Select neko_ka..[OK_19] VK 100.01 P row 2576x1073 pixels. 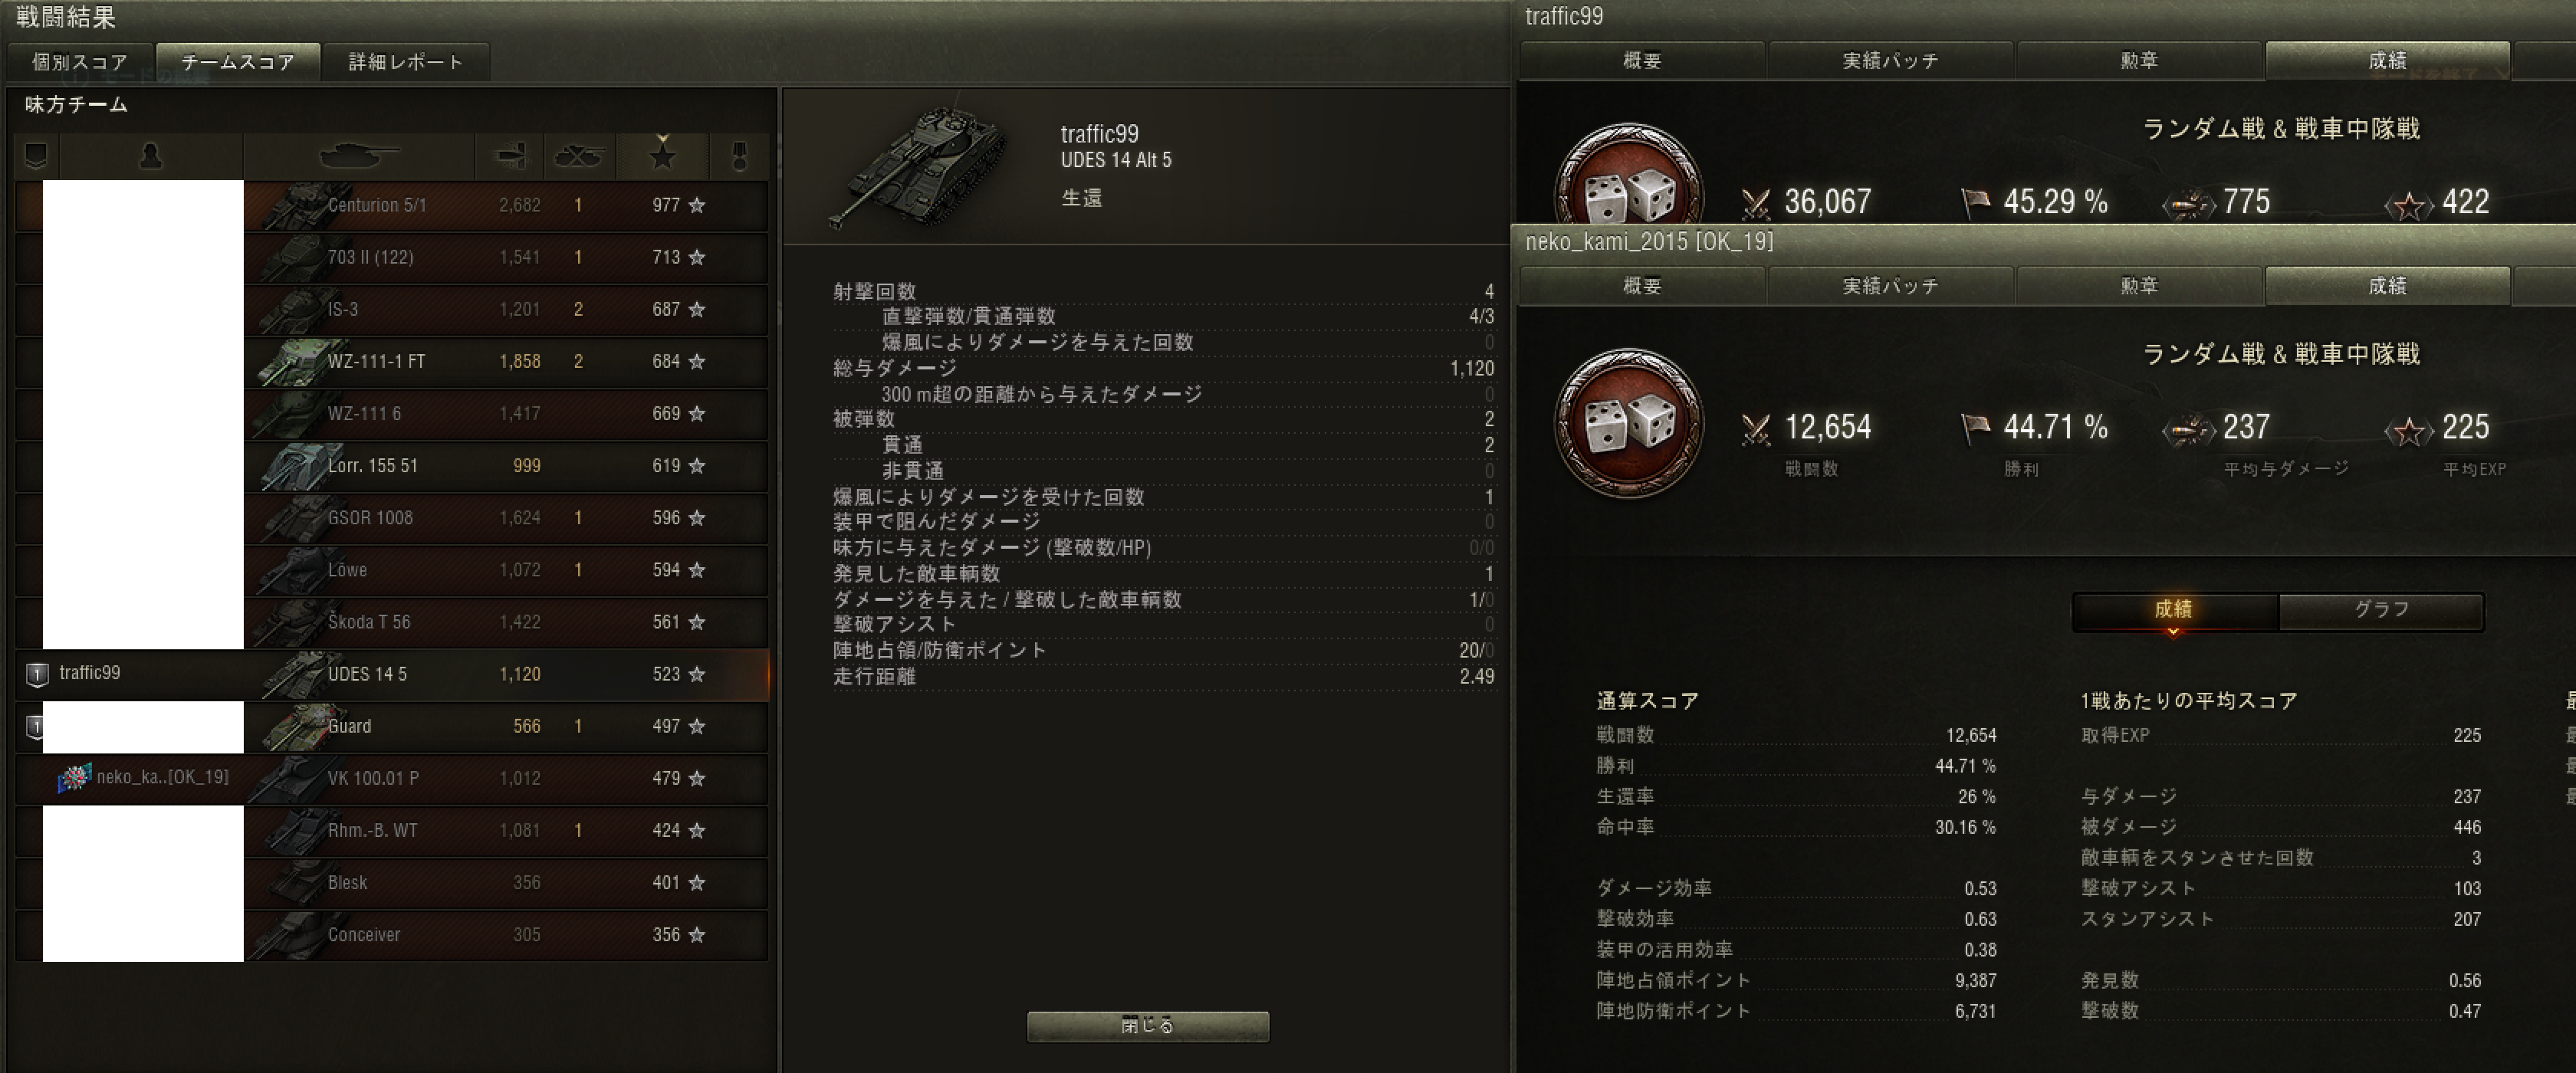pyautogui.click(x=392, y=778)
